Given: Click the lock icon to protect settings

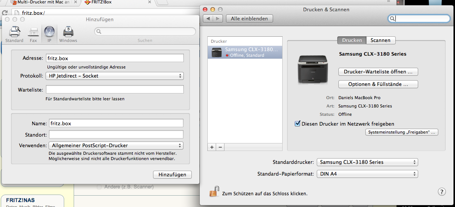Looking at the screenshot, I should click(x=213, y=192).
